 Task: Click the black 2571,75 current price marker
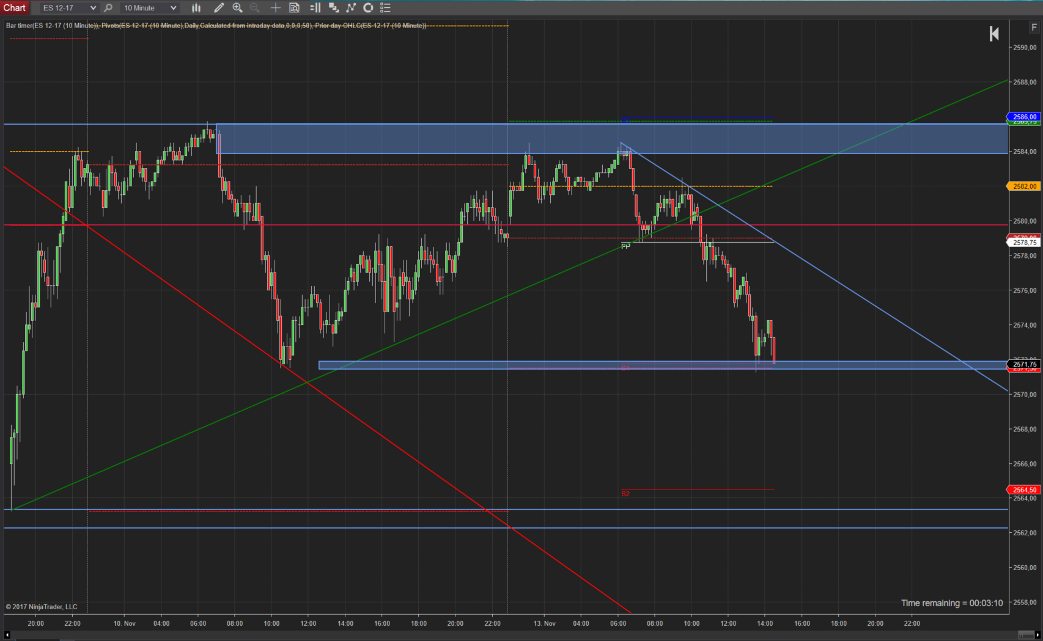[1024, 364]
